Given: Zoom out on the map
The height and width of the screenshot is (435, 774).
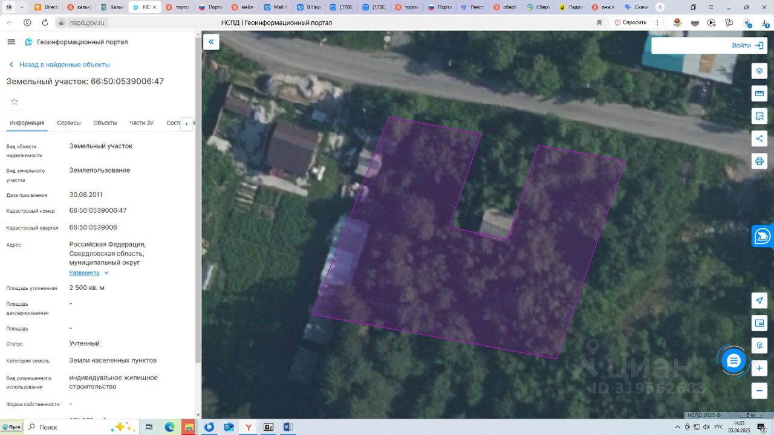Looking at the screenshot, I should point(759,390).
